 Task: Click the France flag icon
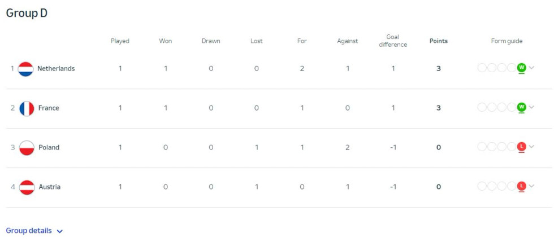click(x=27, y=108)
